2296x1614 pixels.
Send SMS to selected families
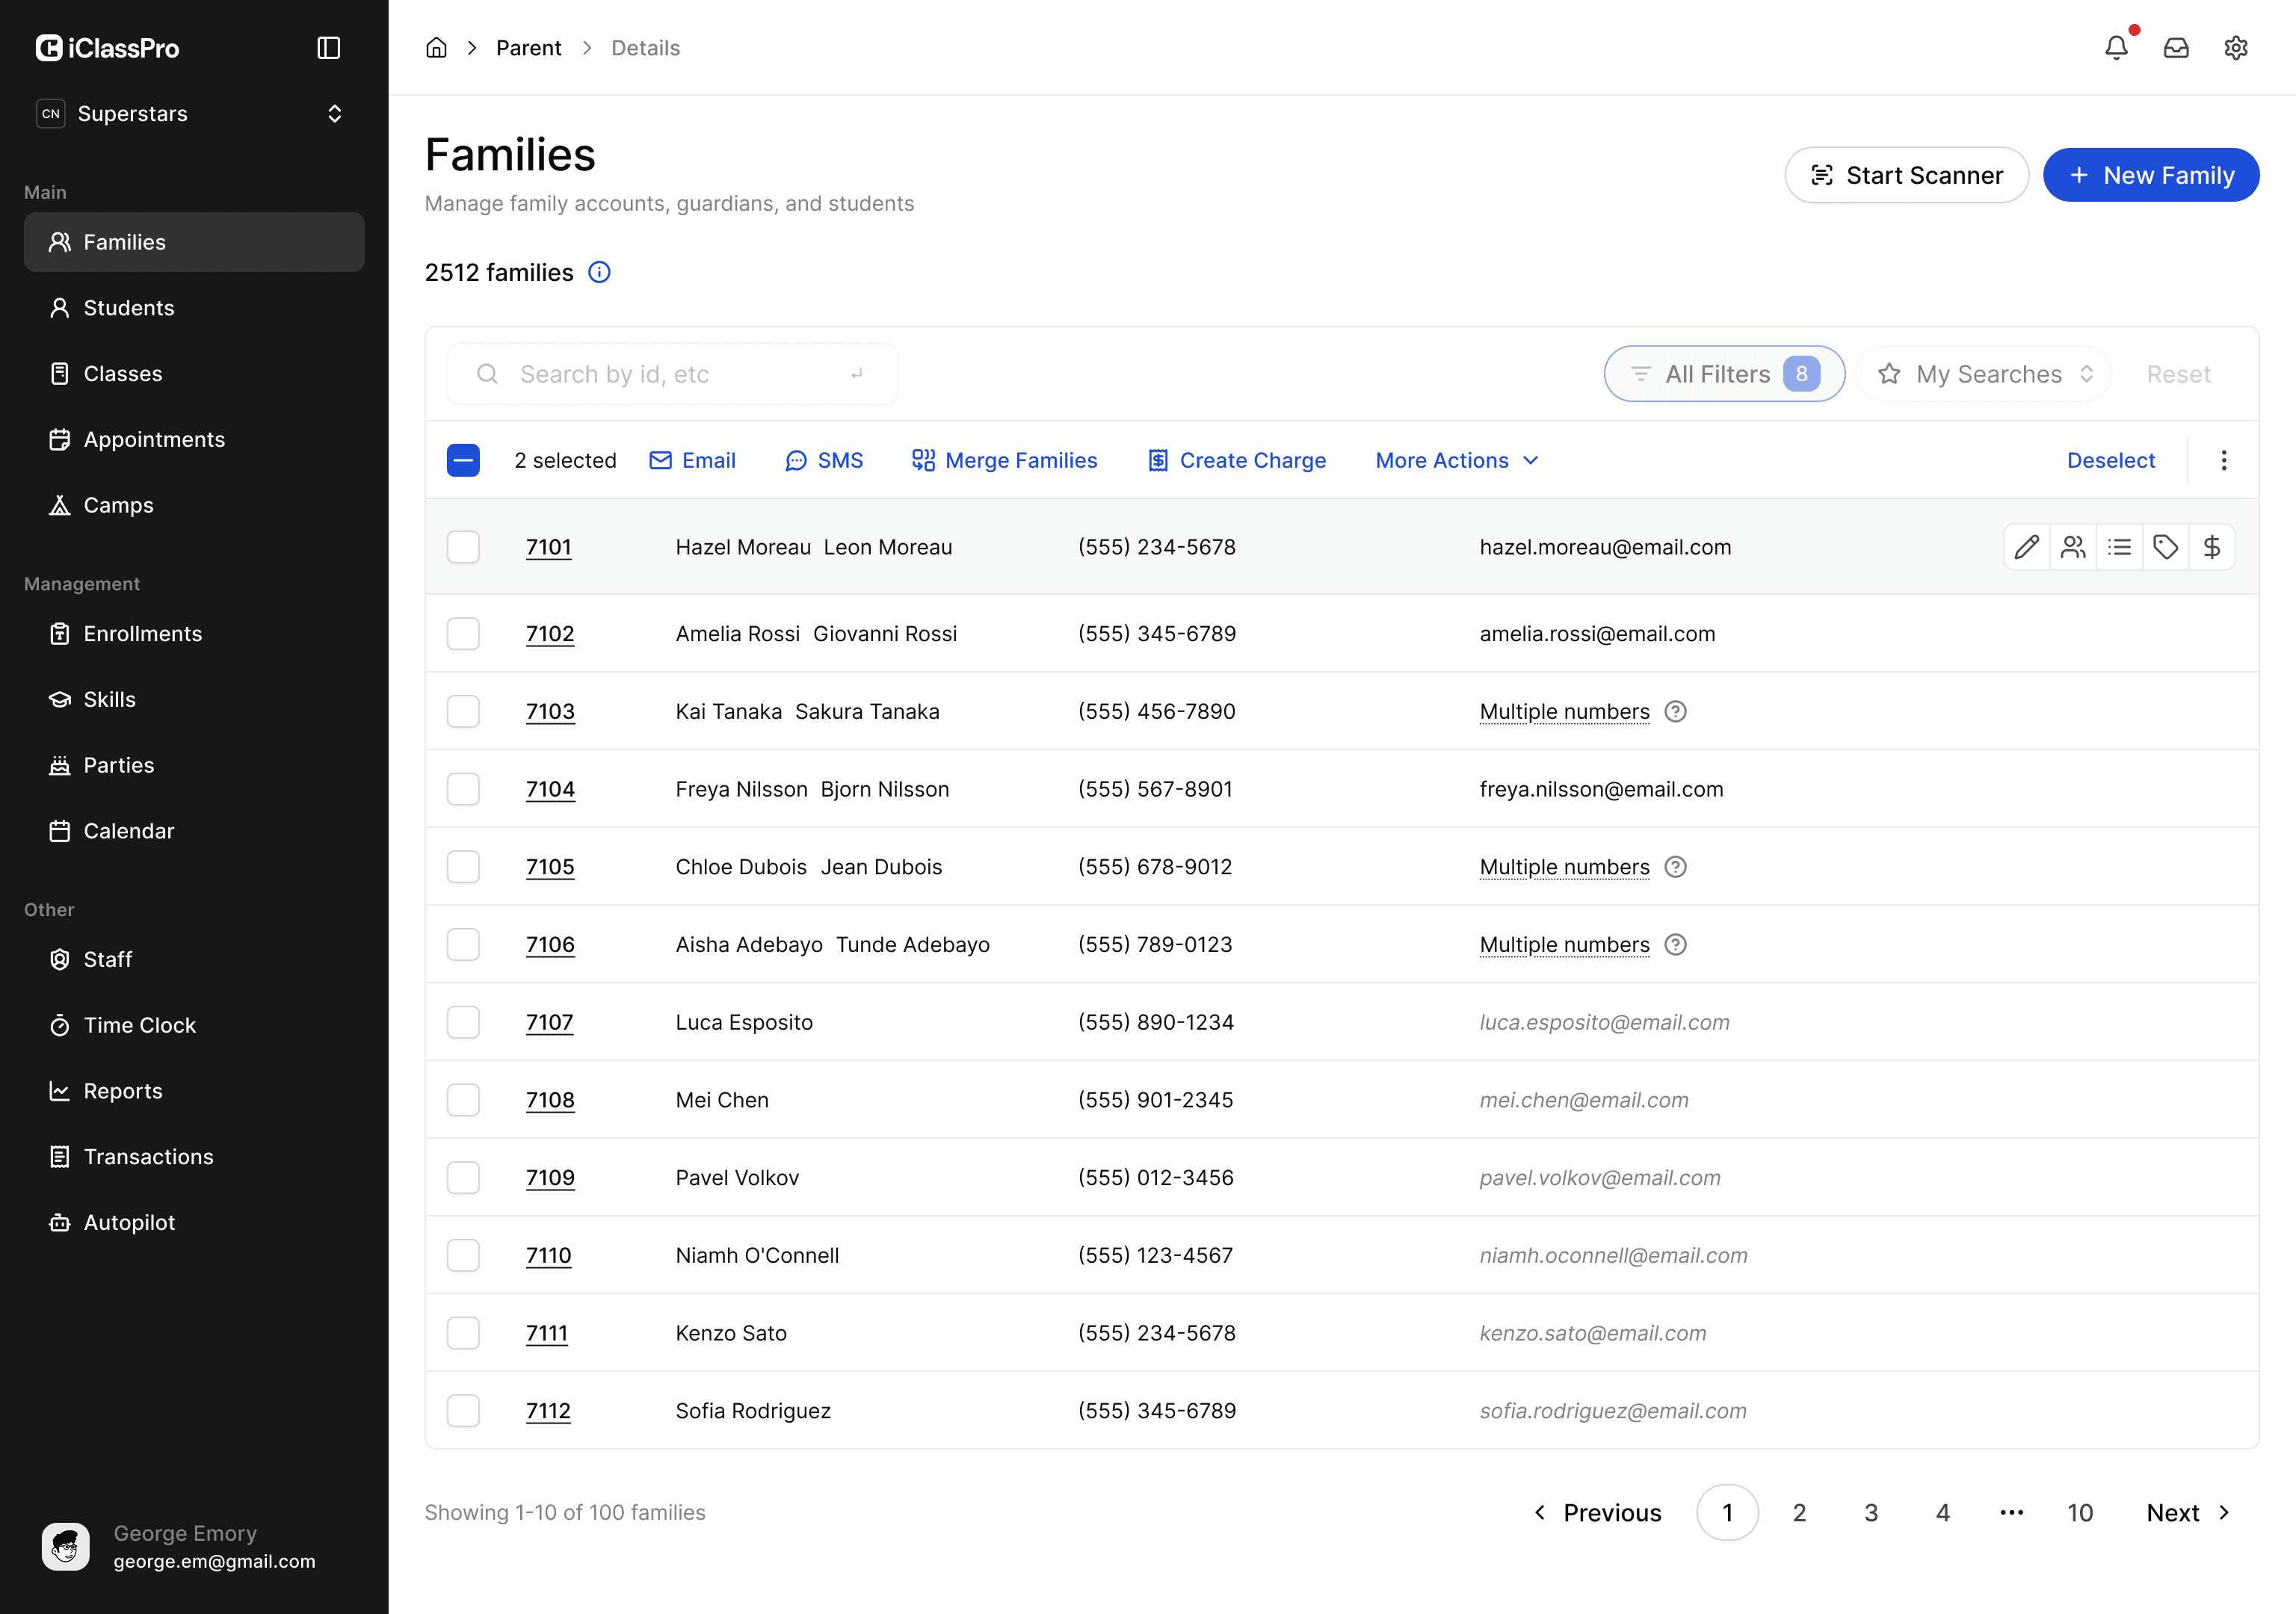click(824, 460)
